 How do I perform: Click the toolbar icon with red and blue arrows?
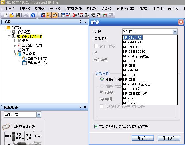69,15
